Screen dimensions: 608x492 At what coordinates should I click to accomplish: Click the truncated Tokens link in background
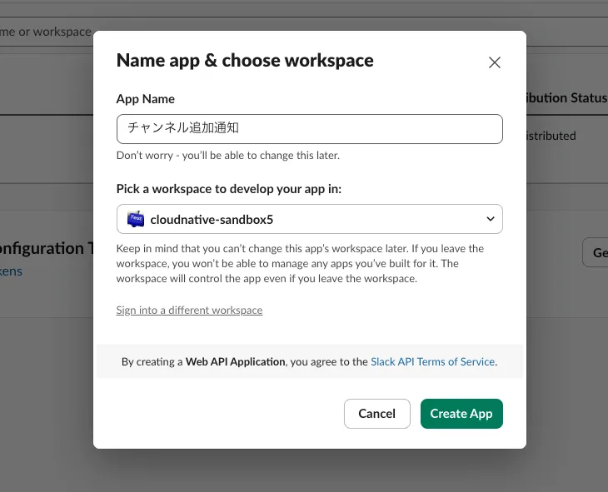pyautogui.click(x=12, y=271)
